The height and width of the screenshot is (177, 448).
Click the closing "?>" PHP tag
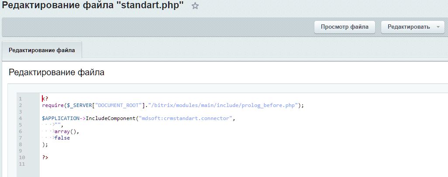tap(45, 157)
